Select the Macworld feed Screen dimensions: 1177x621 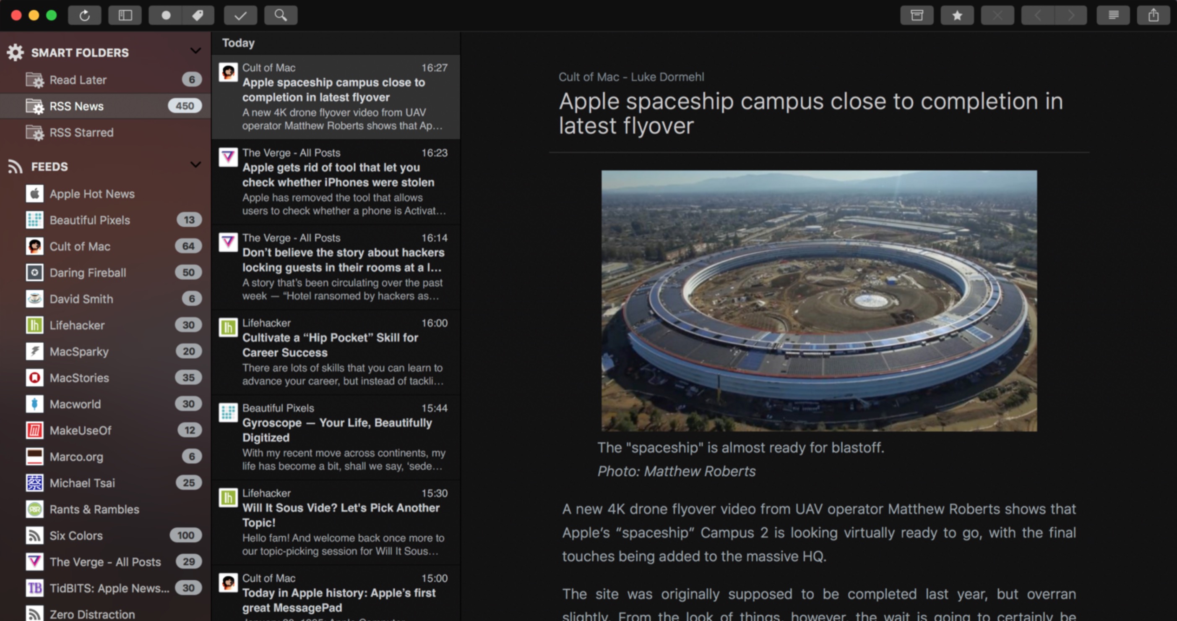coord(105,404)
